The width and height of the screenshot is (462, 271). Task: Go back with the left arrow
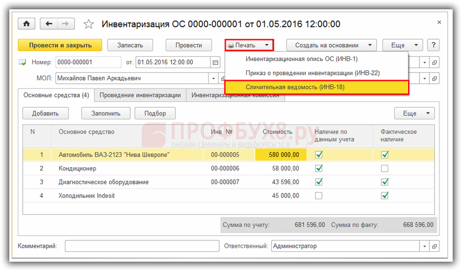[x=49, y=24]
